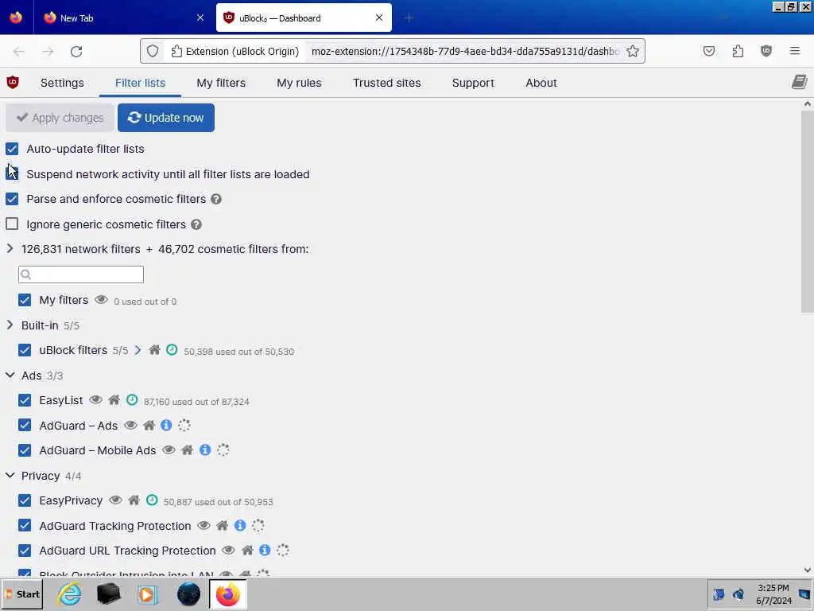
Task: Open the AdGuard Tracking Protection home icon
Action: tap(223, 526)
